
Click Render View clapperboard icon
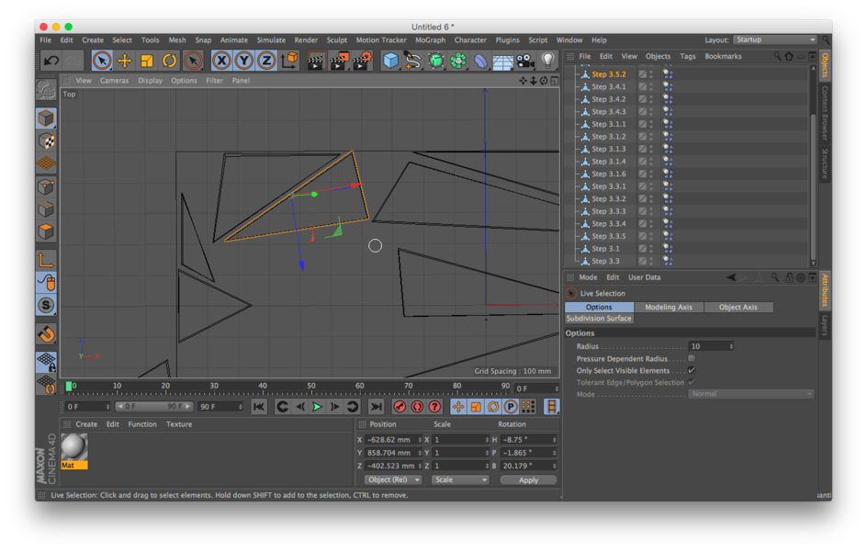coord(316,61)
